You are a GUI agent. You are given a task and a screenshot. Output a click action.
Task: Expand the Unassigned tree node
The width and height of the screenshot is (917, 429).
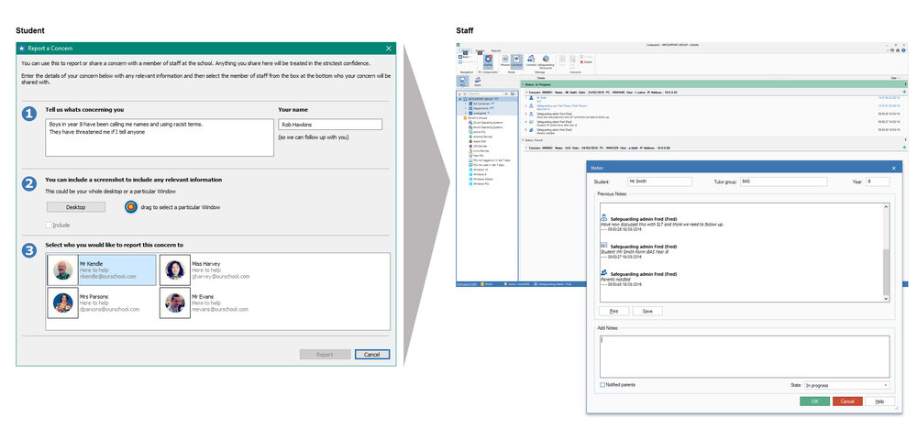[x=466, y=114]
